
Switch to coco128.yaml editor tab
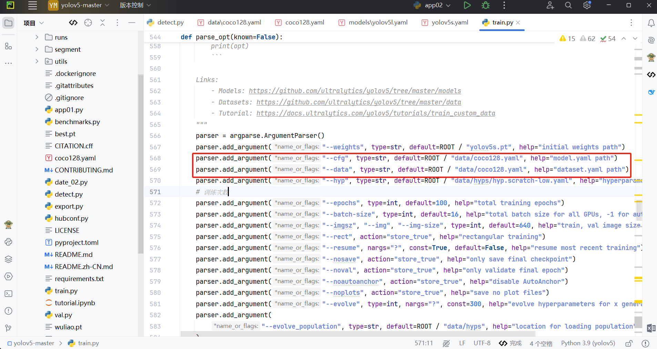click(300, 22)
